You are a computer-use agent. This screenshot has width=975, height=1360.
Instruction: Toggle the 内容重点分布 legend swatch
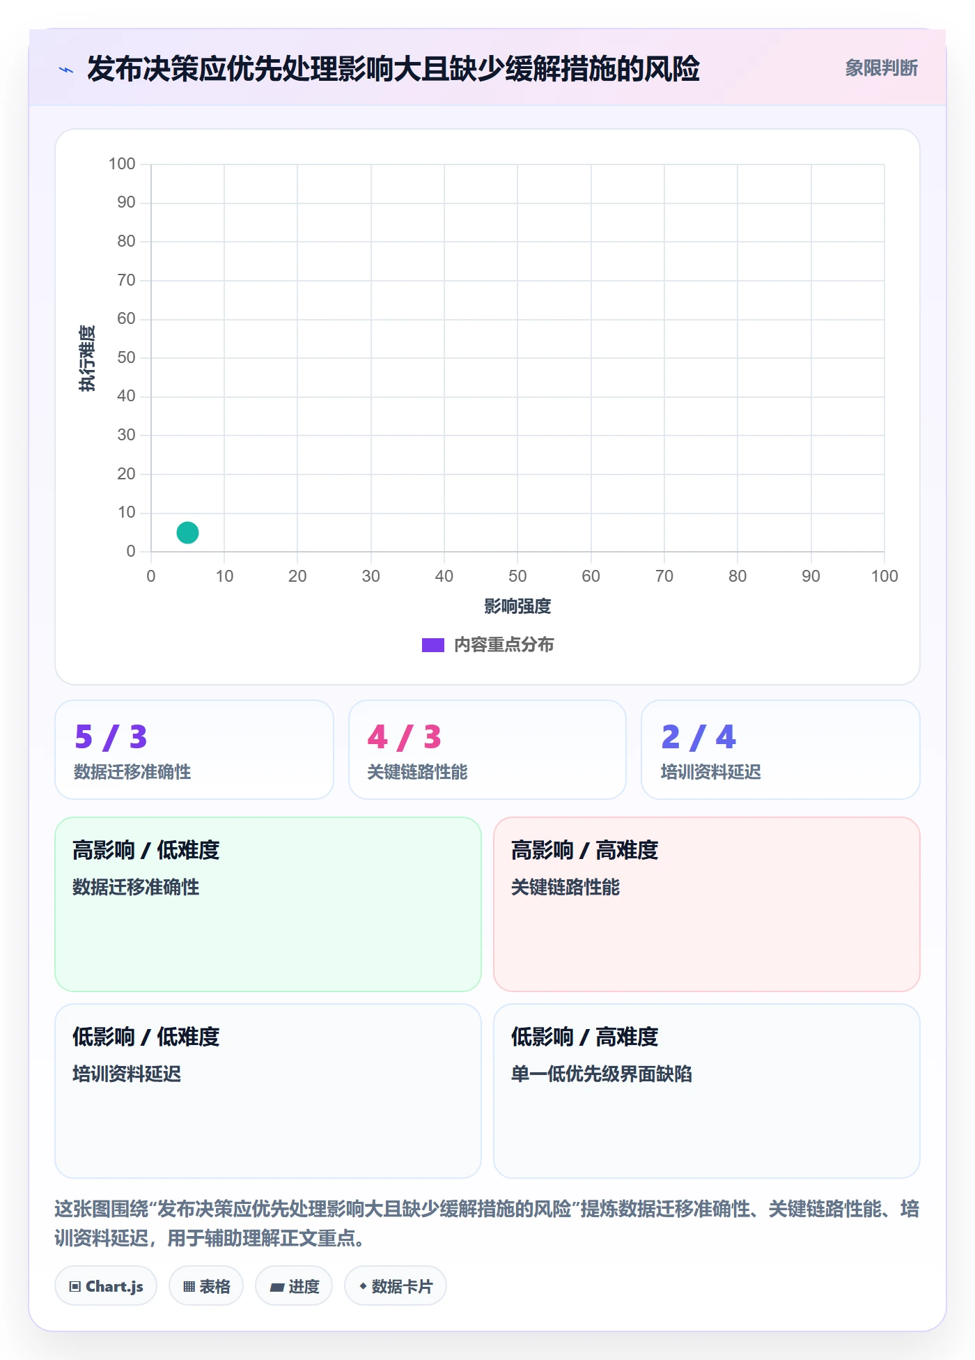pyautogui.click(x=432, y=645)
